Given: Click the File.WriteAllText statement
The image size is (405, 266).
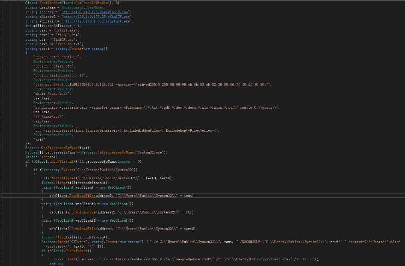Looking at the screenshot, I should [108, 178].
